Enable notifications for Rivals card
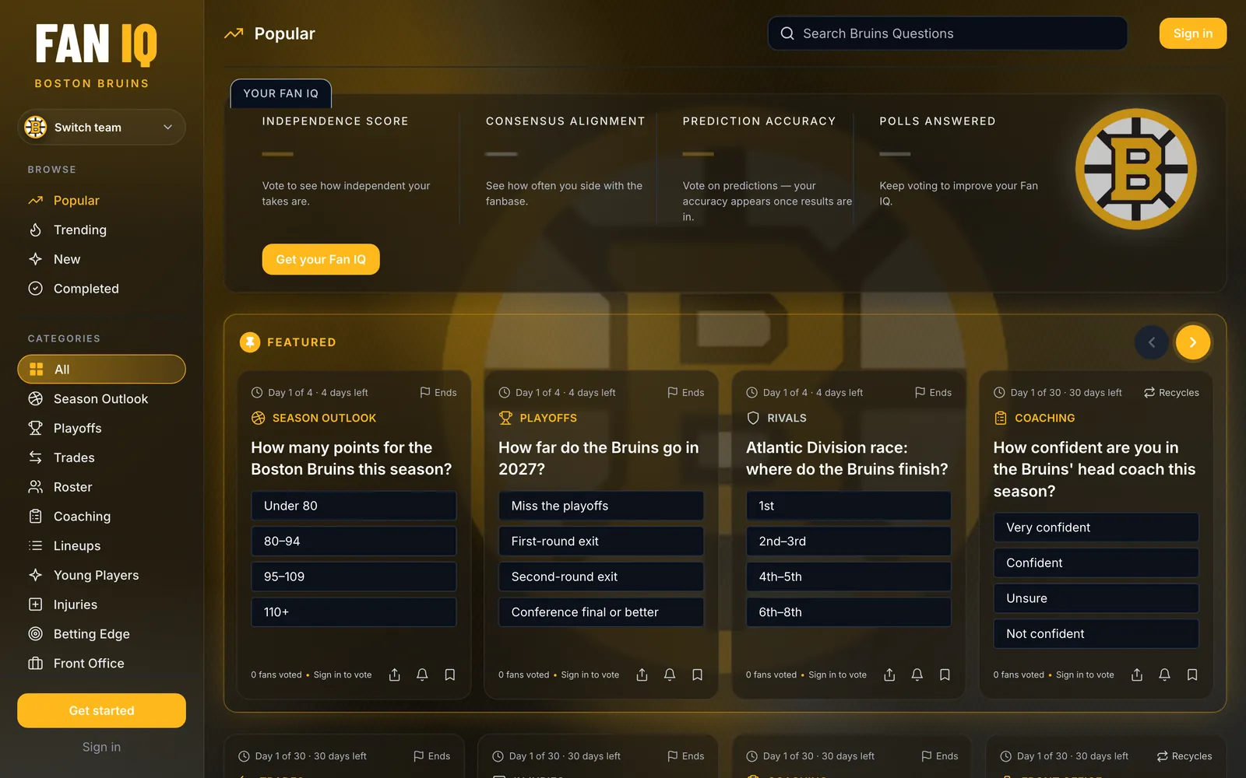 [917, 675]
